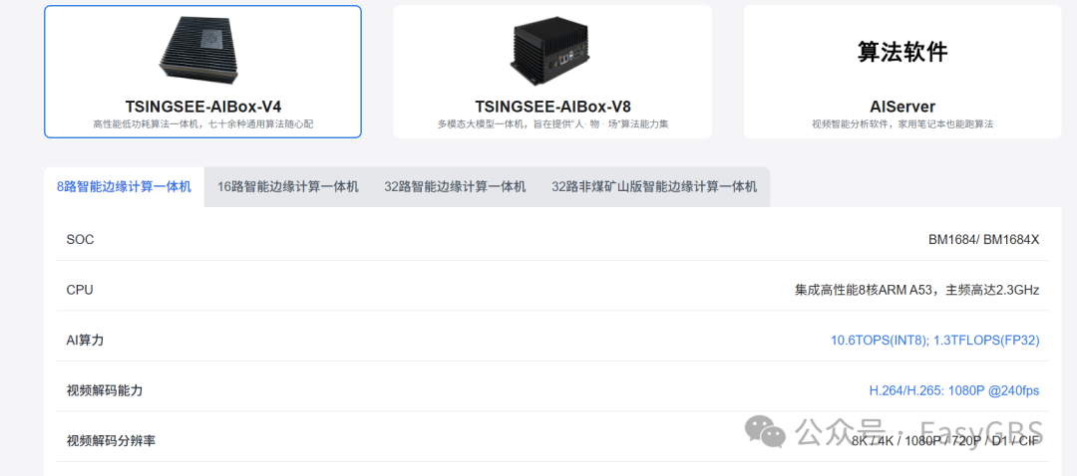Click the BM1684/ BM1684X value

(x=983, y=240)
